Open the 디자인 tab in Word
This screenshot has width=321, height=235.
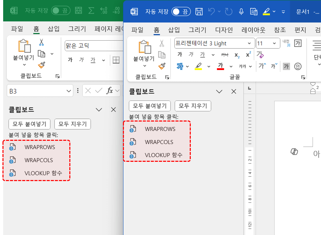pyautogui.click(x=224, y=30)
